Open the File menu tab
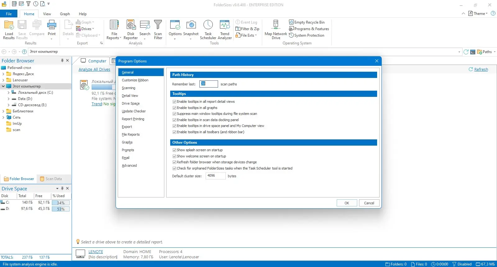Image resolution: width=497 pixels, height=267 pixels. [x=9, y=14]
